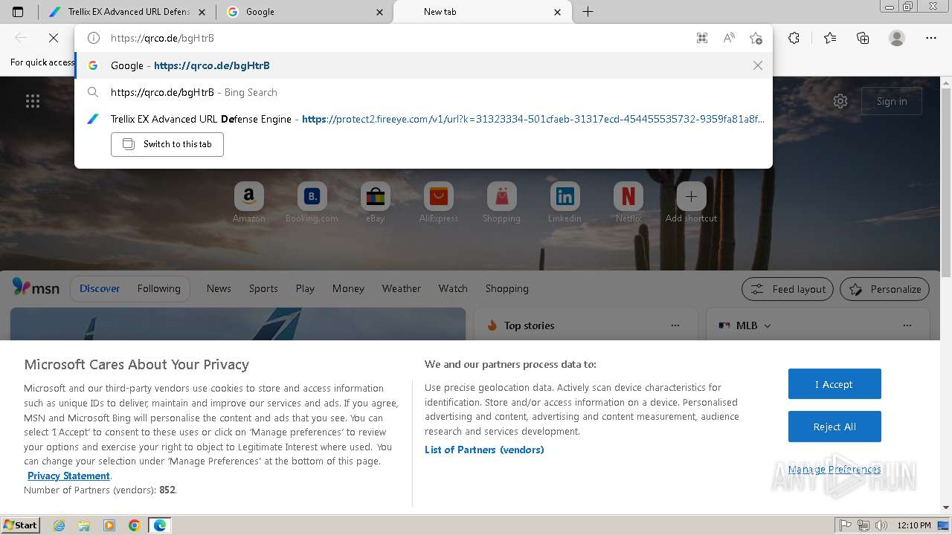This screenshot has width=952, height=535.
Task: Close the Google tab
Action: (x=380, y=12)
